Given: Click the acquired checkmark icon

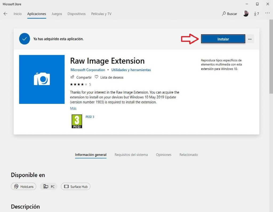Looking at the screenshot, I should [x=25, y=39].
